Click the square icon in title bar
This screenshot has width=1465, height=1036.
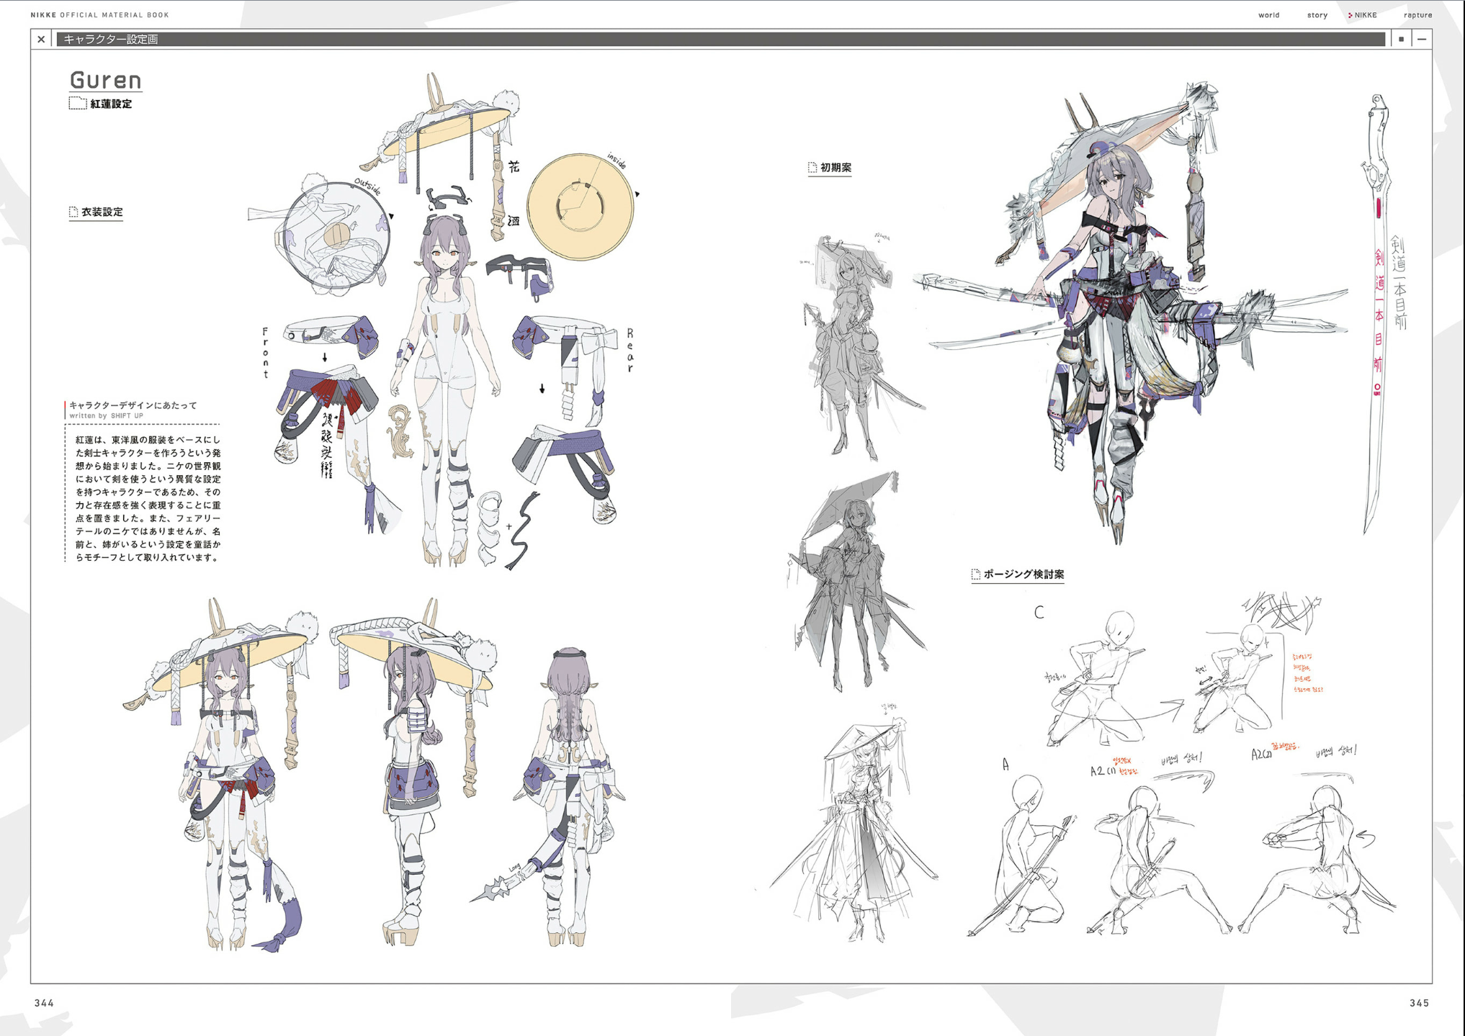click(1401, 40)
